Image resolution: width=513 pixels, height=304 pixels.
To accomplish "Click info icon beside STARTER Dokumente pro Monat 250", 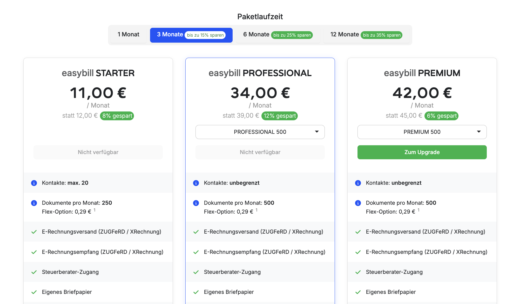I will [34, 203].
